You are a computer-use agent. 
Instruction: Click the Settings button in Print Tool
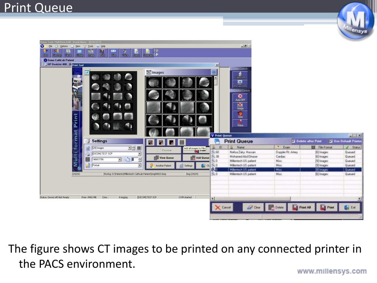click(x=186, y=165)
